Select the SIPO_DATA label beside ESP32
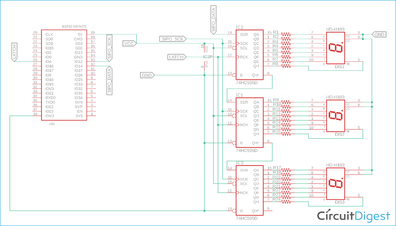The height and width of the screenshot is (226, 396). (x=110, y=81)
